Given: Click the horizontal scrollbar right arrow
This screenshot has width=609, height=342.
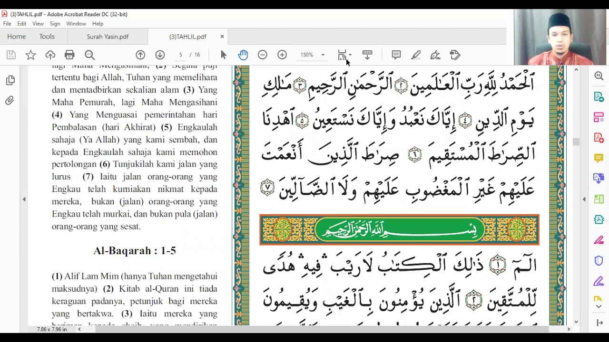Looking at the screenshot, I should (x=569, y=329).
